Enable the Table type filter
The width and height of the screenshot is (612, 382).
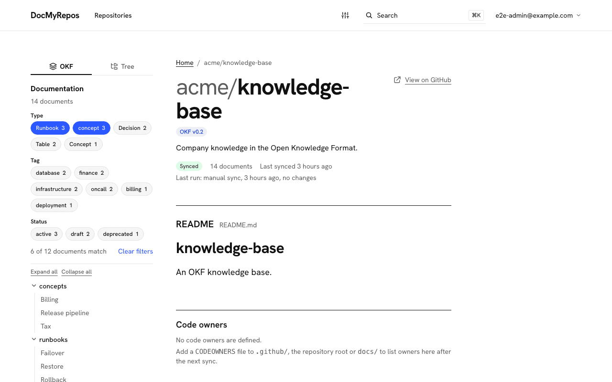[x=46, y=144]
